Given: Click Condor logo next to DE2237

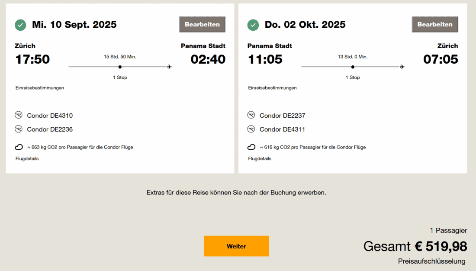Looking at the screenshot, I should coord(251,115).
